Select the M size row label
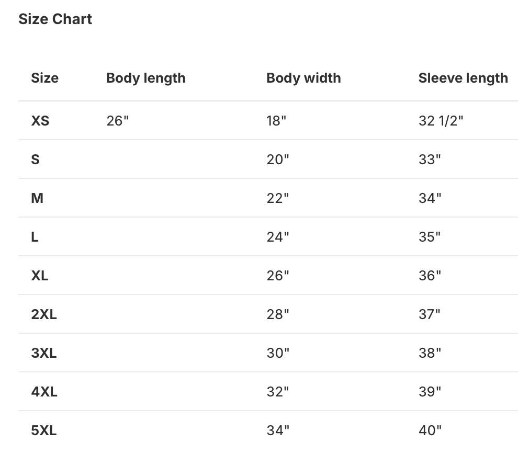This screenshot has height=454, width=518. coord(37,198)
